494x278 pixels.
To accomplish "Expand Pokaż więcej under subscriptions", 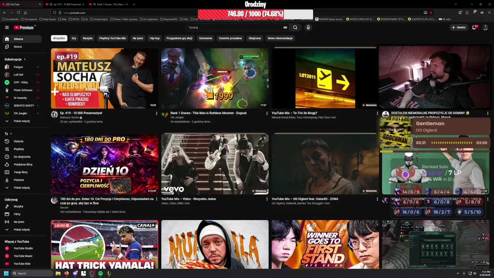I will pos(22,121).
